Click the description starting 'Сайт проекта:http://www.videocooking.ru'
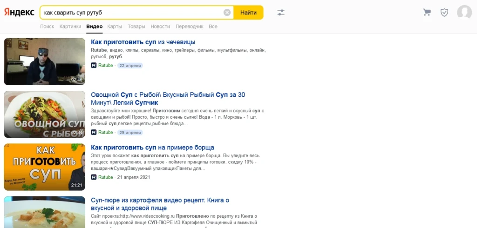Viewport: 477px width, 228px height. click(x=174, y=221)
